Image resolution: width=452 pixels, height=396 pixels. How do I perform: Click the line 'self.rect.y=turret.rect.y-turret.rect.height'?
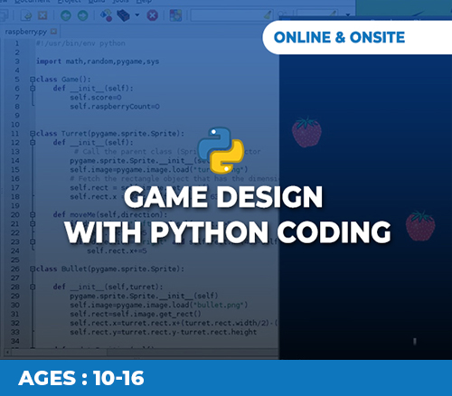coord(164,332)
